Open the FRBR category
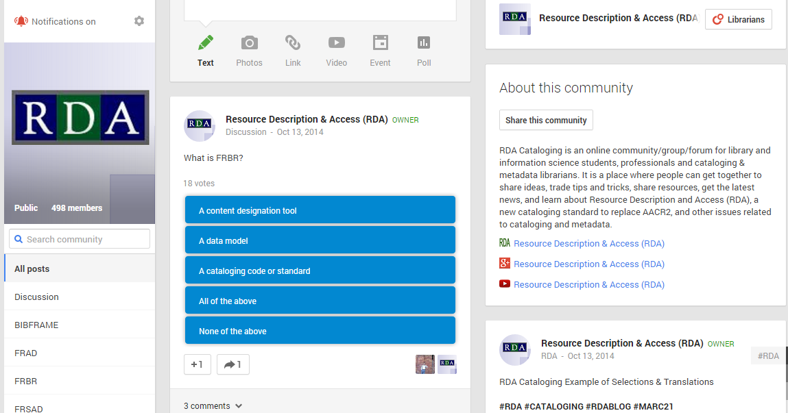 (x=80, y=381)
